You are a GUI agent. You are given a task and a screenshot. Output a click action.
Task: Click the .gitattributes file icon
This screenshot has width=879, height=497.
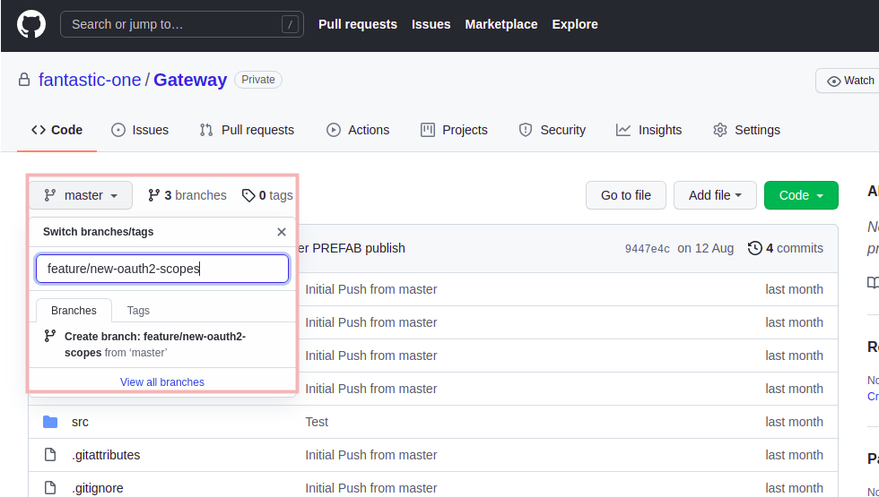click(50, 455)
